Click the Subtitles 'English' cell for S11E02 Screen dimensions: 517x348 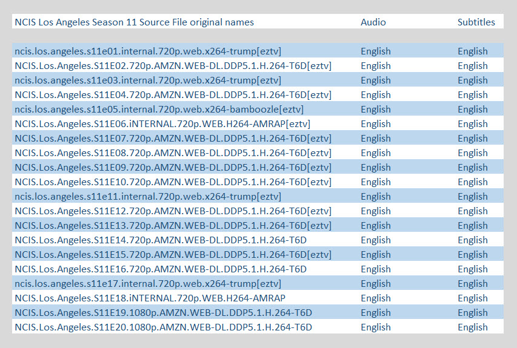(x=473, y=66)
